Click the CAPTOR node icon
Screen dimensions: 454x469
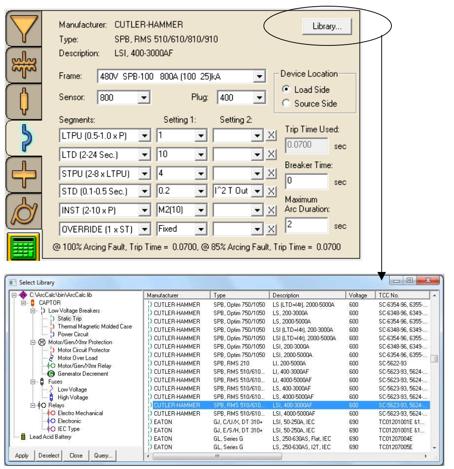(x=33, y=303)
